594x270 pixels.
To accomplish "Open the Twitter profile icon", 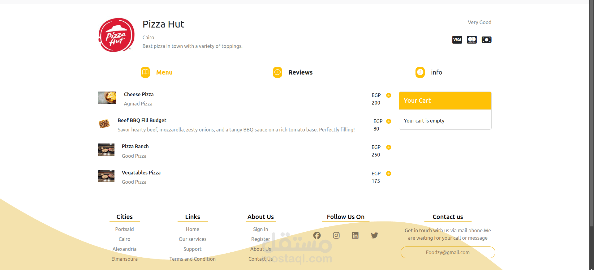I will (x=374, y=235).
